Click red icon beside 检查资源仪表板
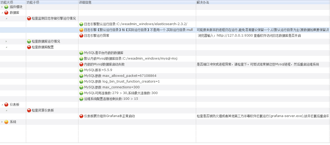330x145 pixels. tap(29, 111)
